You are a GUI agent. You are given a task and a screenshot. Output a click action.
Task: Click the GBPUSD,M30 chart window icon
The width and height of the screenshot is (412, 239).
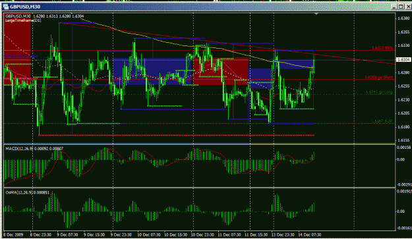click(x=6, y=7)
